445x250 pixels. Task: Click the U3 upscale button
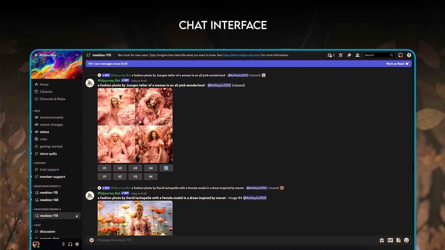pyautogui.click(x=135, y=168)
